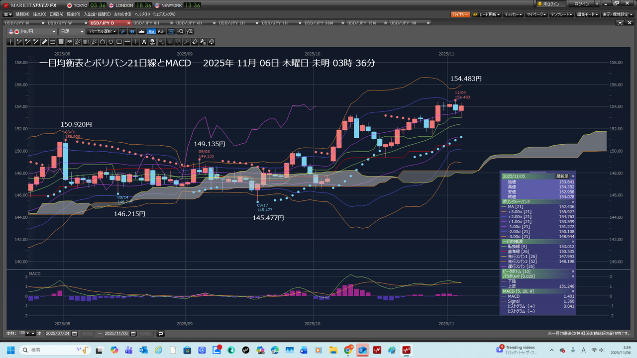
Task: Select the text annotation tool
Action: 144,42
